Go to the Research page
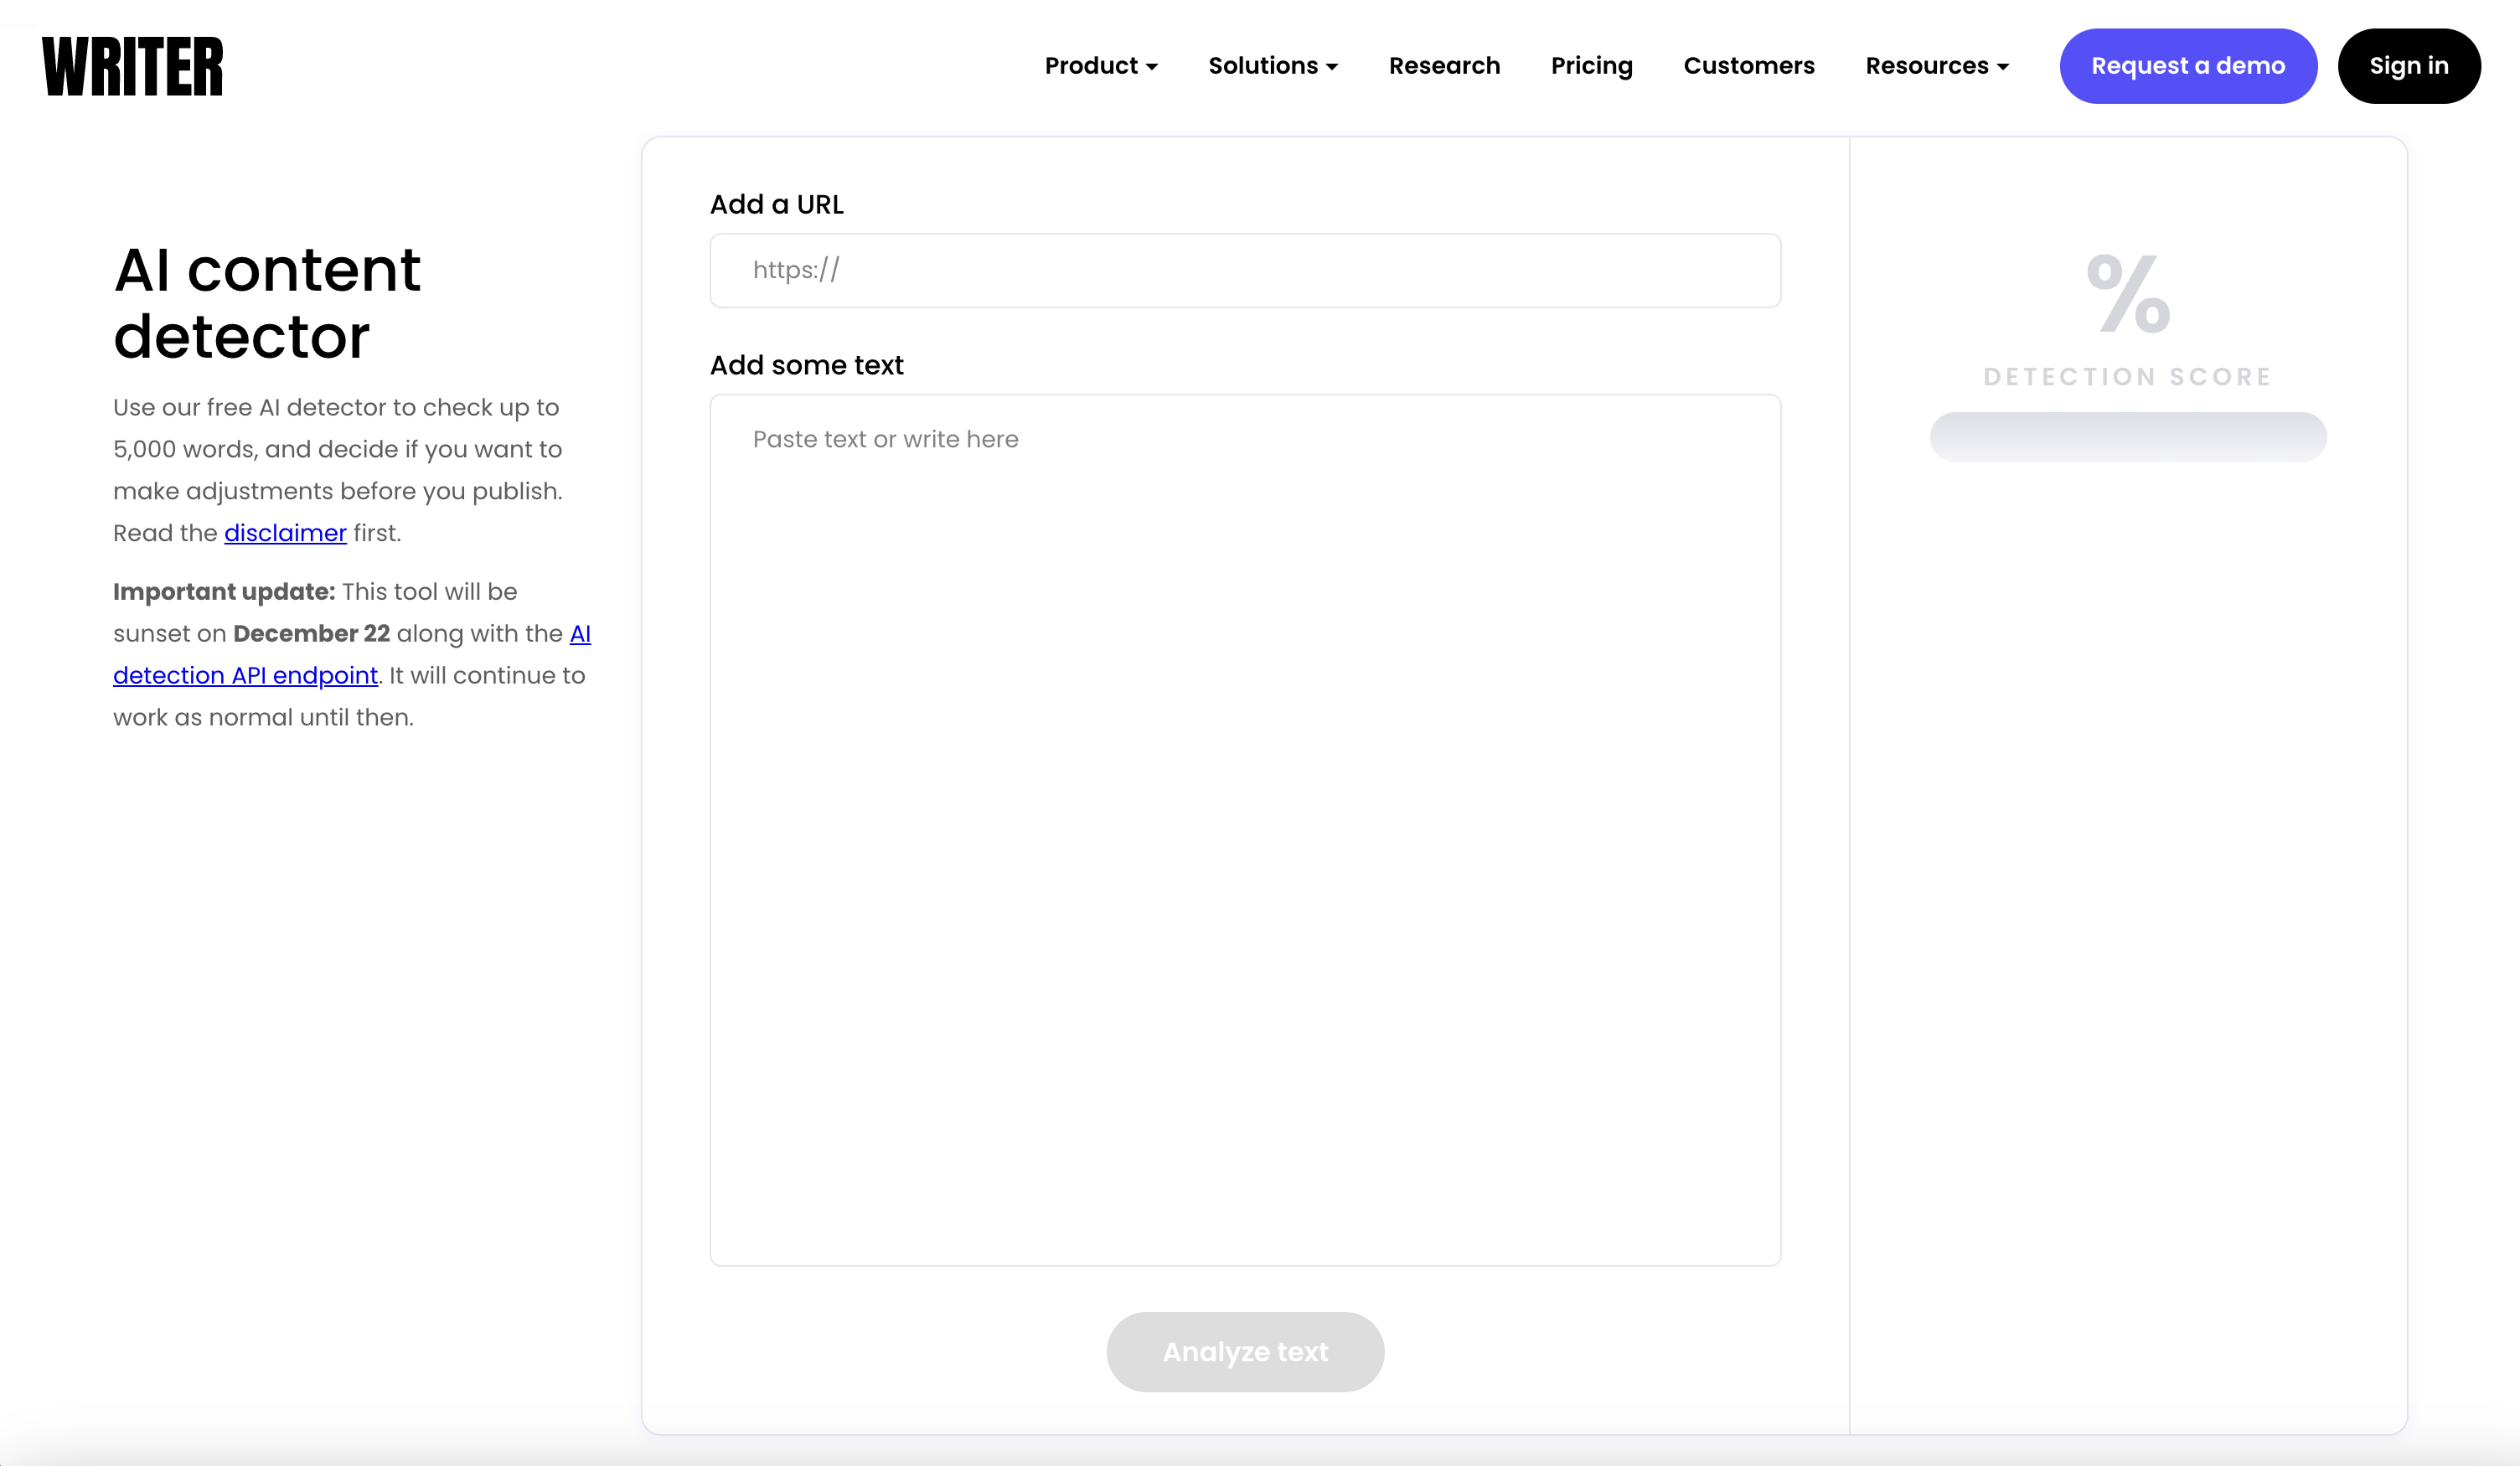The width and height of the screenshot is (2520, 1466). [1444, 66]
